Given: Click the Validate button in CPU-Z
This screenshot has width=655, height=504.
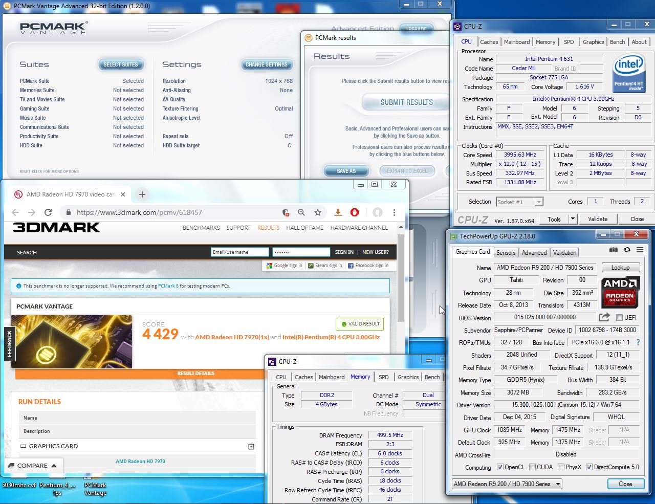Looking at the screenshot, I should tap(598, 219).
